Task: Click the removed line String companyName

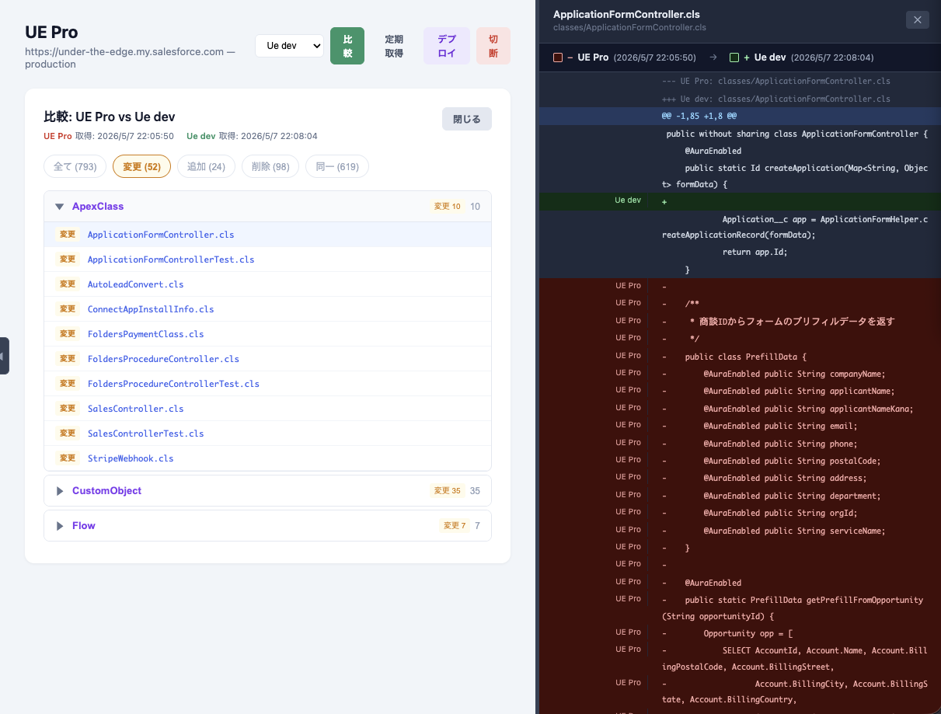Action: click(x=740, y=374)
